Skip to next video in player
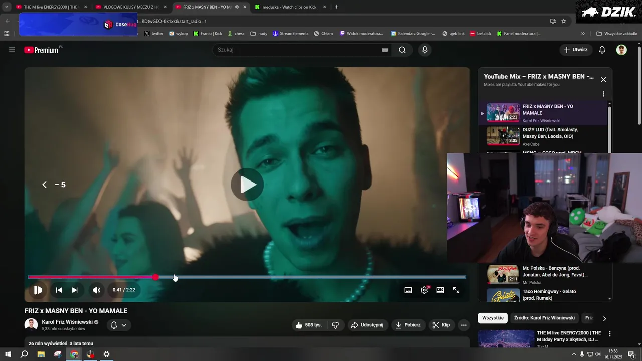The height and width of the screenshot is (361, 642). coord(75,290)
